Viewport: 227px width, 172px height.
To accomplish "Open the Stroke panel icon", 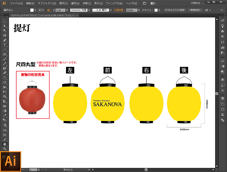I will 222,61.
